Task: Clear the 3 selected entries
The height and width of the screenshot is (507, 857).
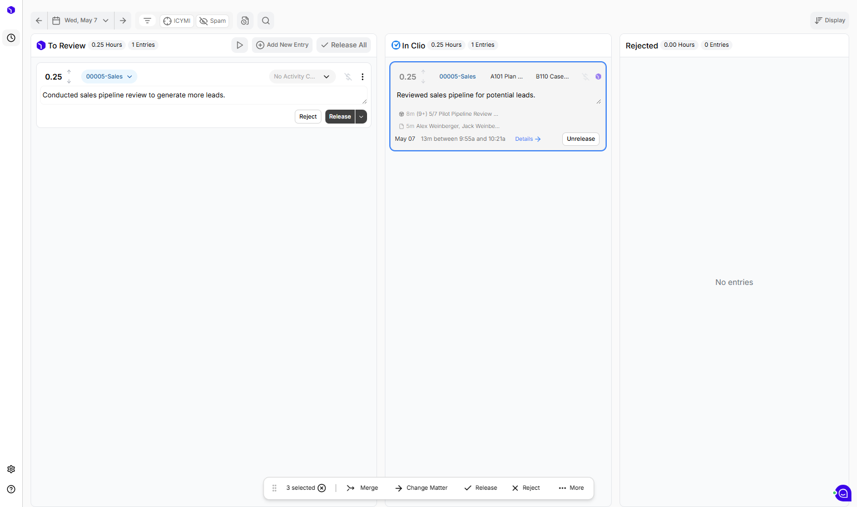Action: click(x=322, y=488)
